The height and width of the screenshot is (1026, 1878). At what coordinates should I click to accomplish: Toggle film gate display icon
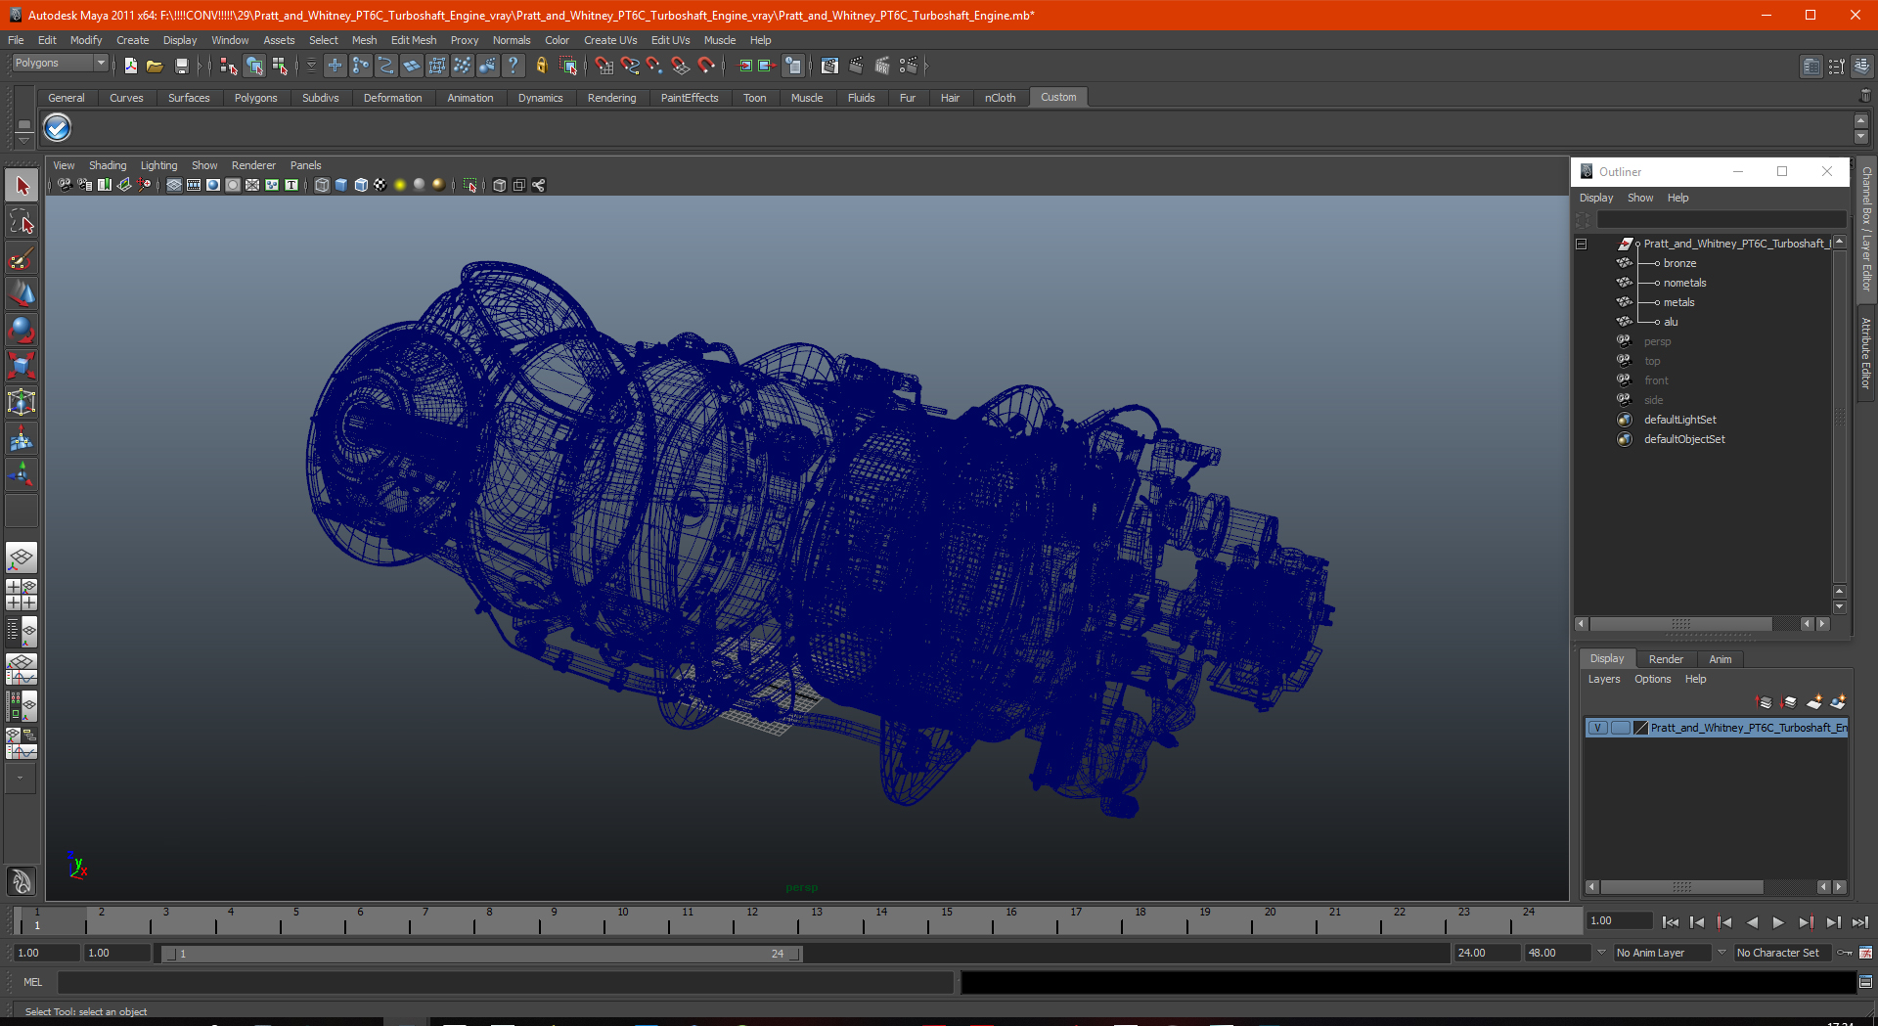tap(194, 185)
